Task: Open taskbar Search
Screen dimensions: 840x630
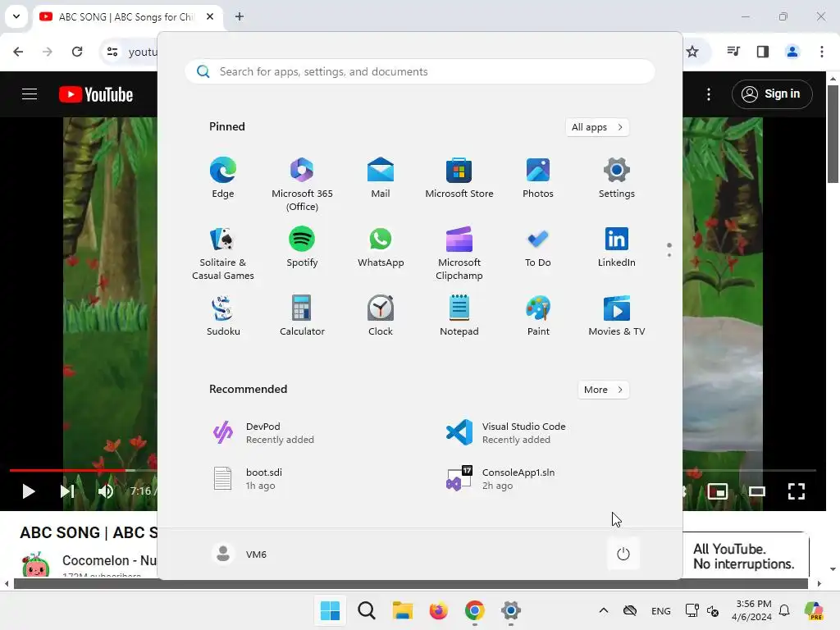Action: coord(367,610)
